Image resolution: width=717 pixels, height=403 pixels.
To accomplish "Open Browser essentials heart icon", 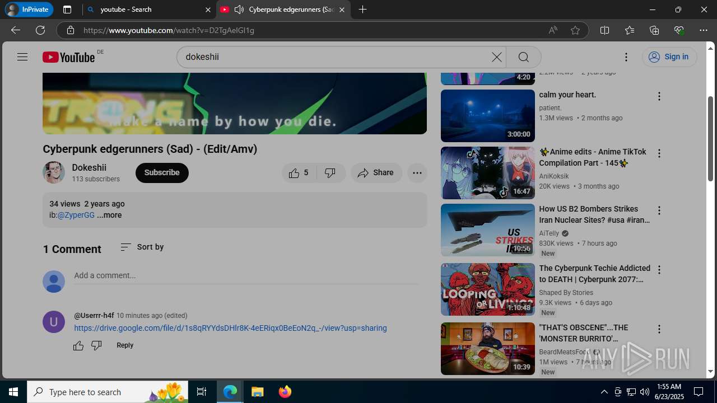I will click(679, 30).
